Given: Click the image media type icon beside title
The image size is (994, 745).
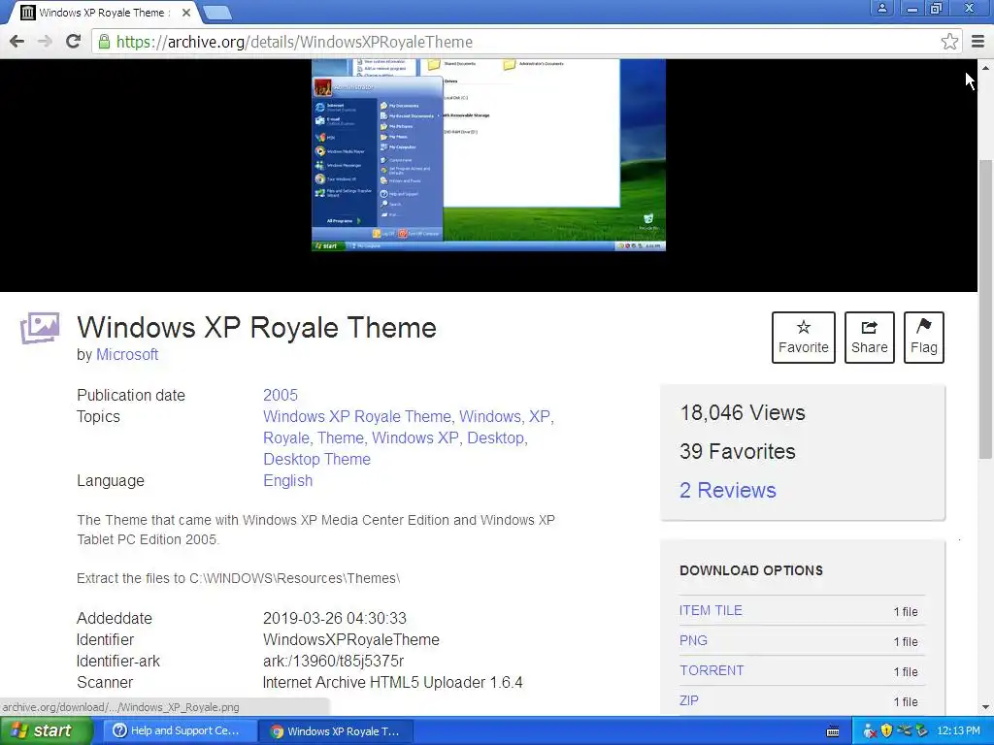Looking at the screenshot, I should pos(39,328).
